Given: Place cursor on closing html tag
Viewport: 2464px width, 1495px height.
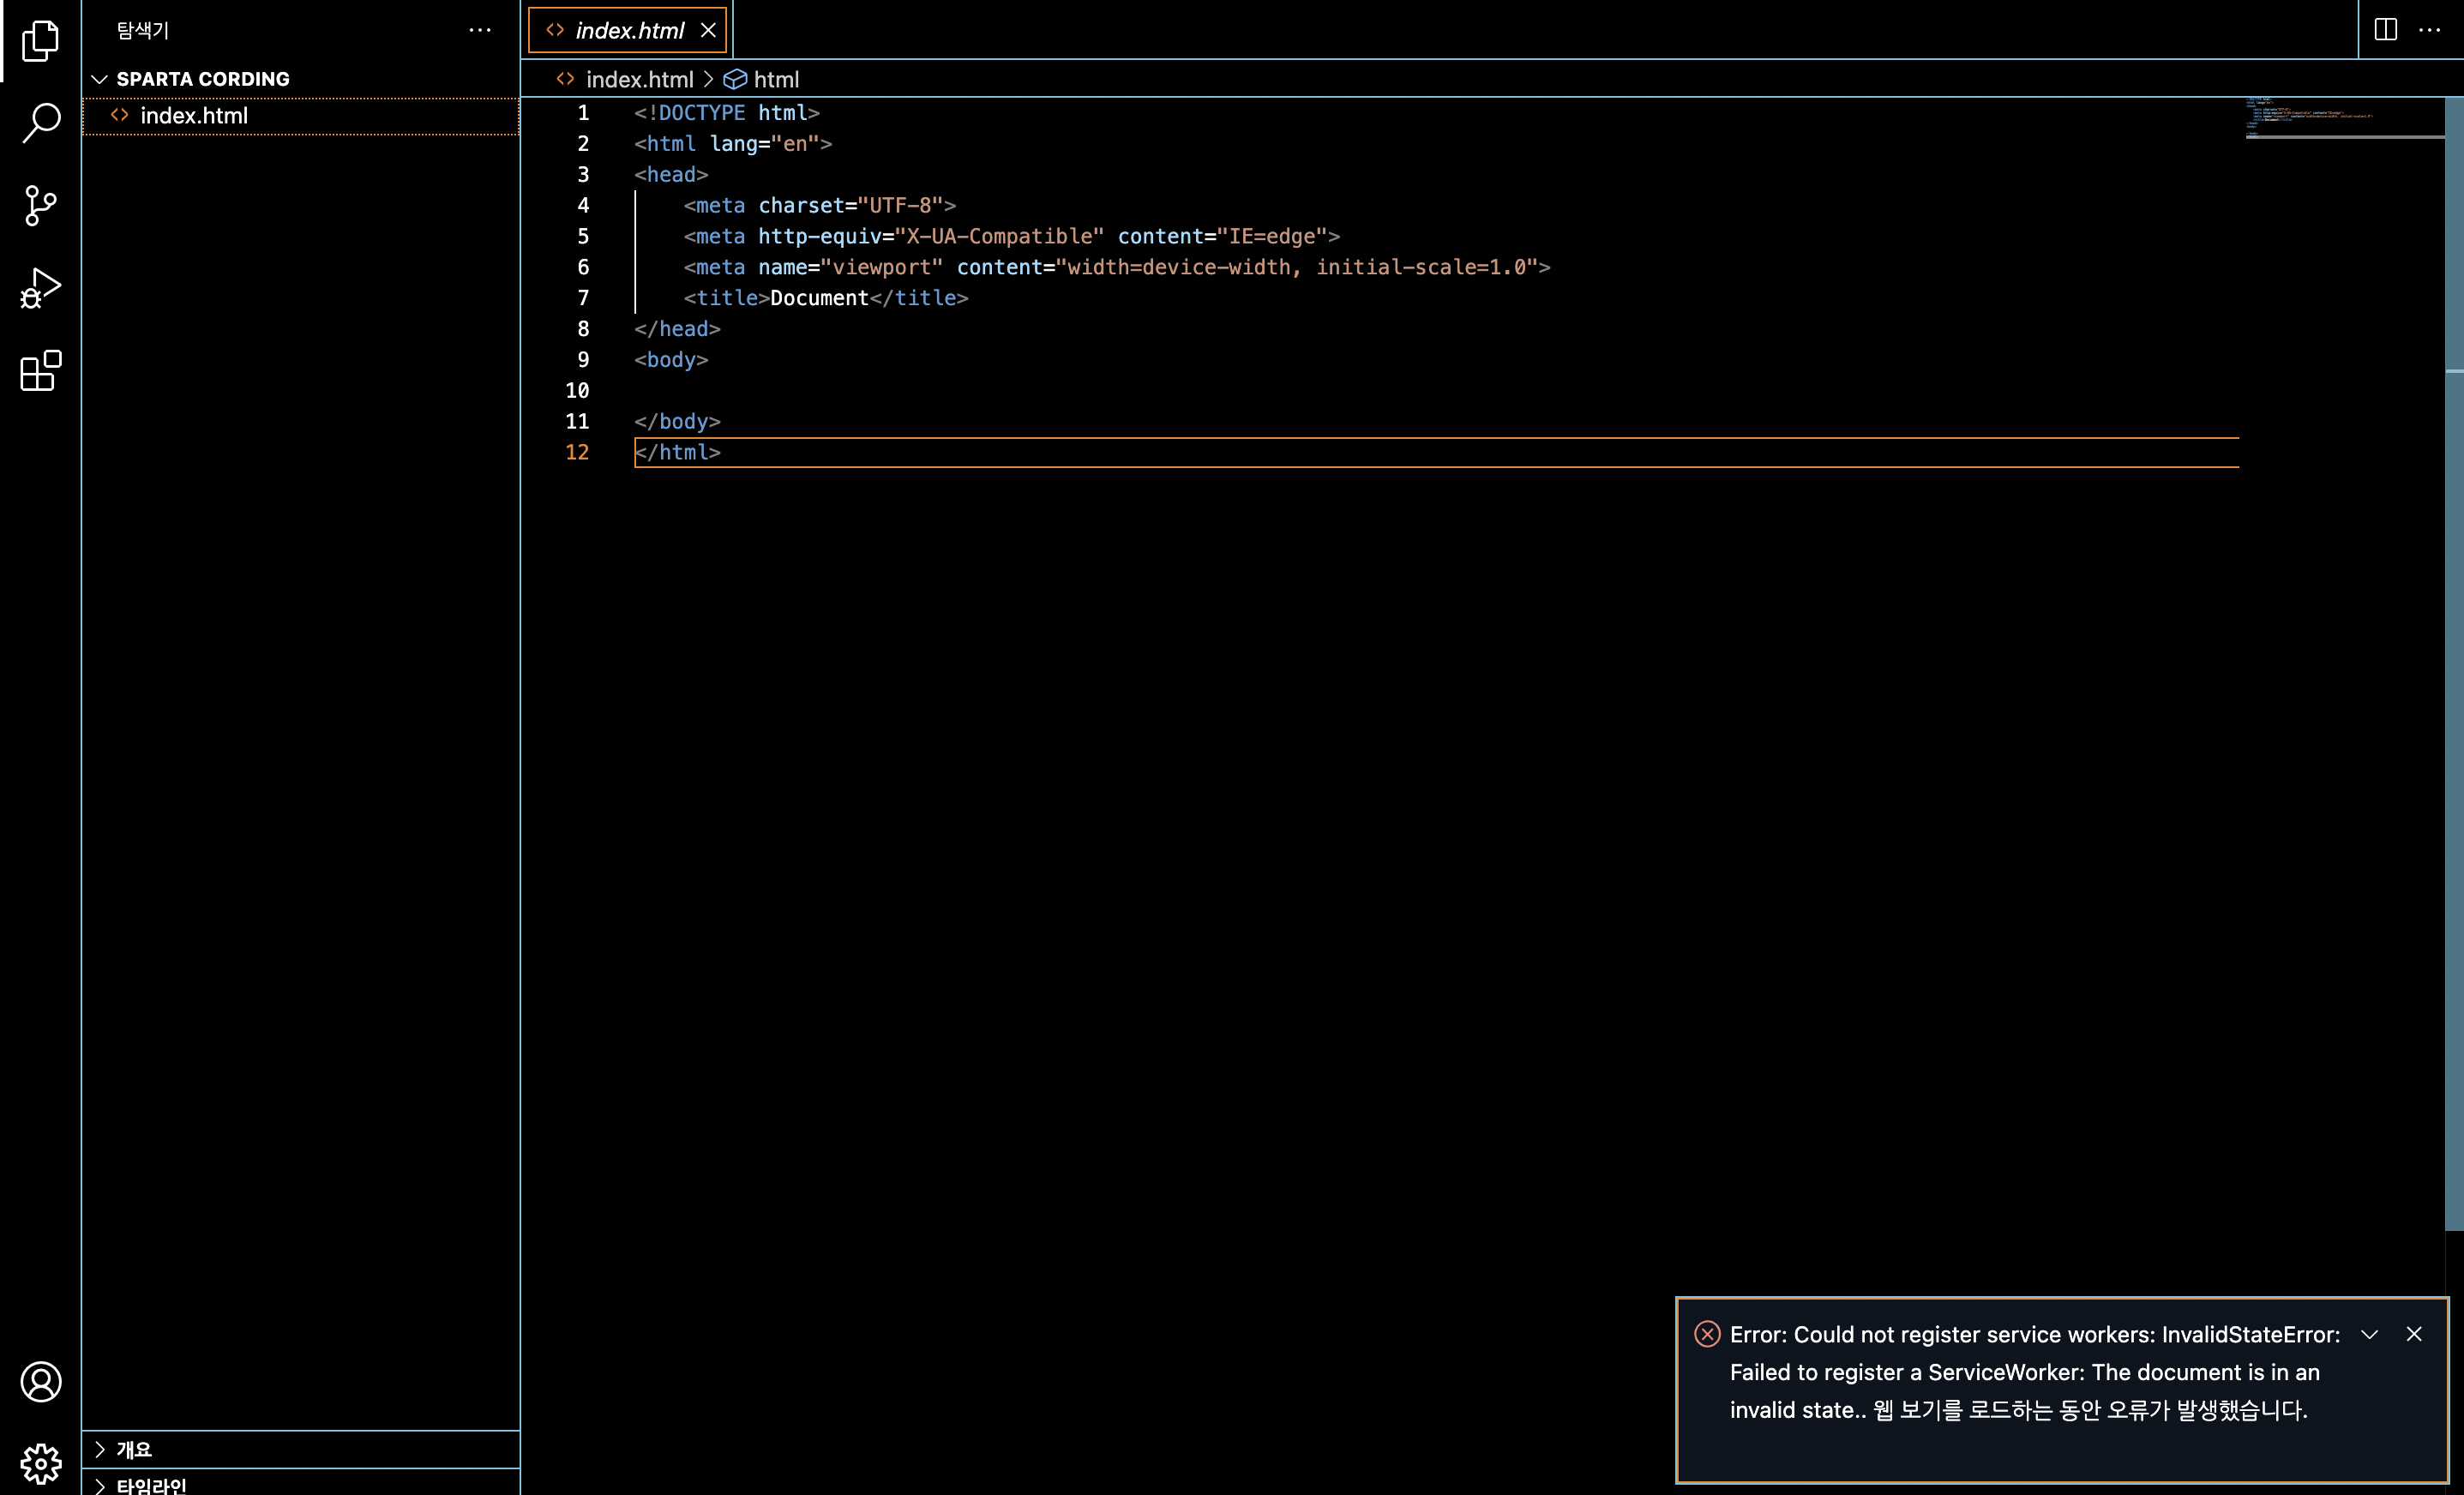Looking at the screenshot, I should coord(677,452).
